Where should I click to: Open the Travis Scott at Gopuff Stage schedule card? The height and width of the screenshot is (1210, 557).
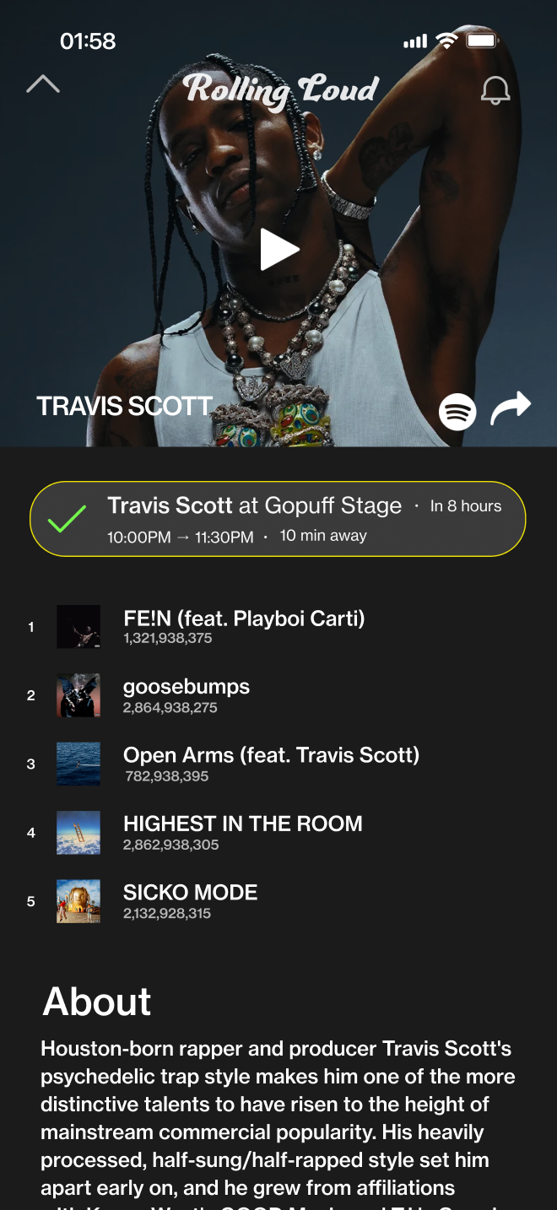coord(278,519)
